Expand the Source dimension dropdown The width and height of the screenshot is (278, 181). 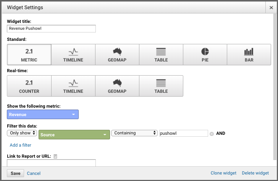[74, 134]
